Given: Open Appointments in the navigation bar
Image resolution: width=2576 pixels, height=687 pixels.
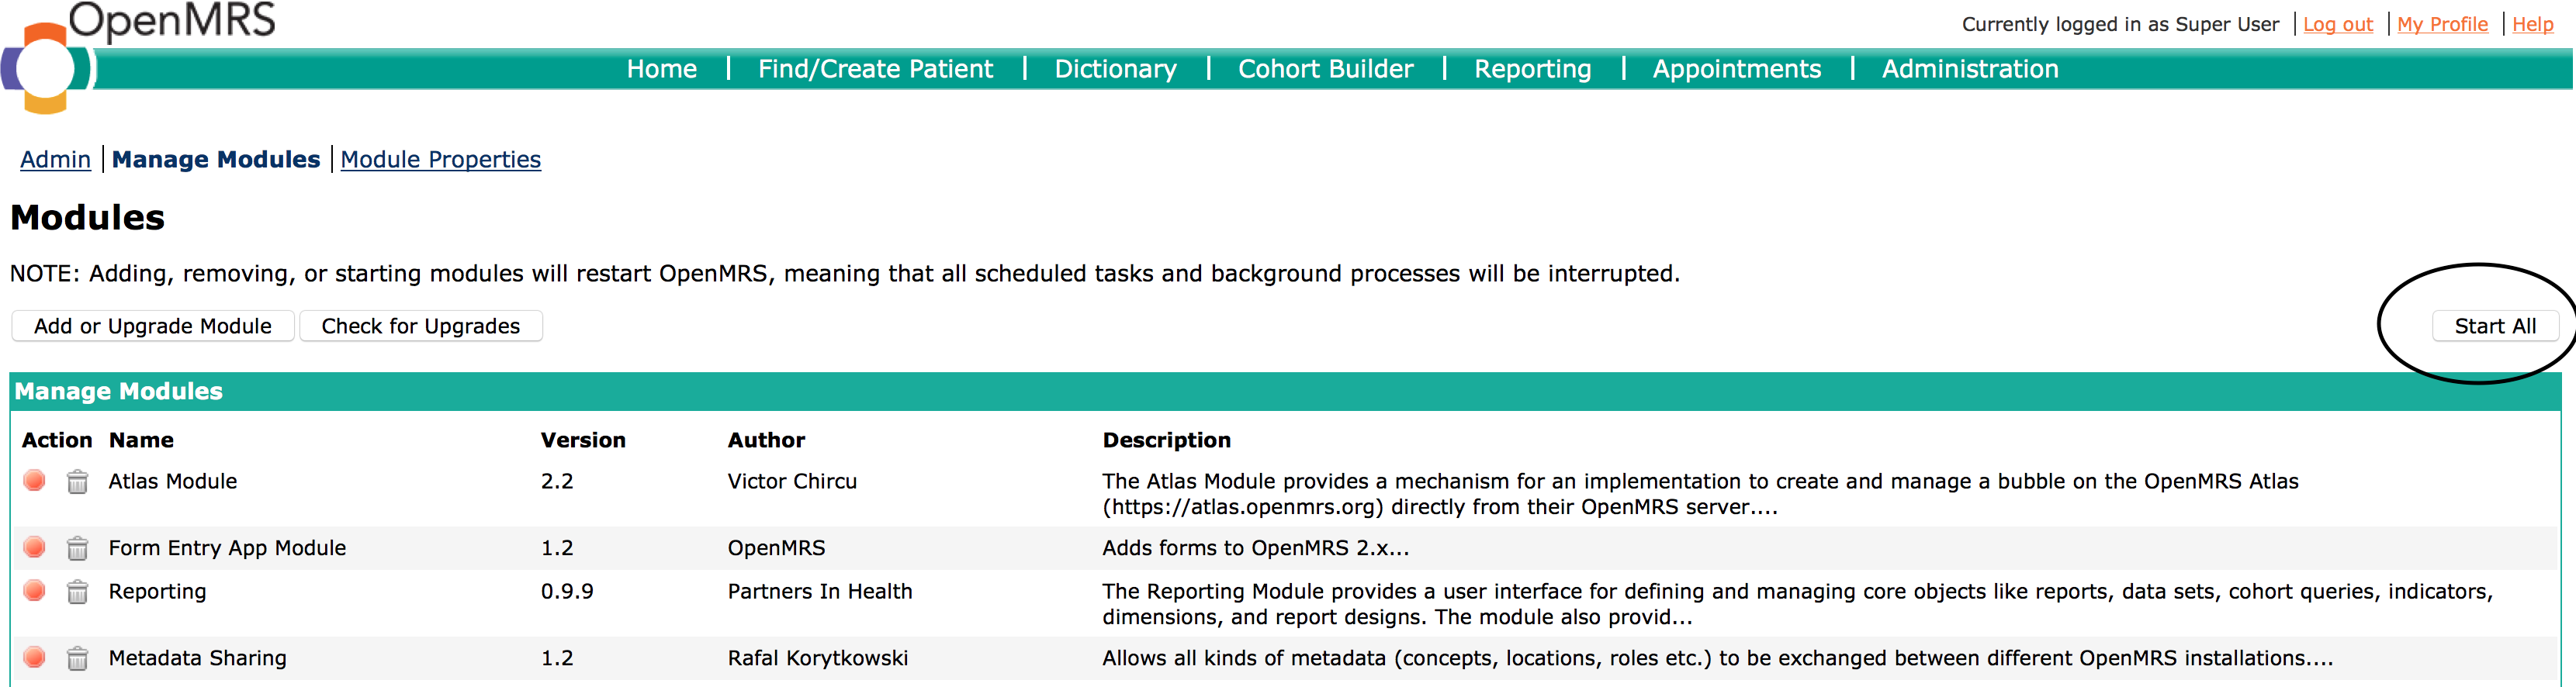Looking at the screenshot, I should coord(1736,69).
